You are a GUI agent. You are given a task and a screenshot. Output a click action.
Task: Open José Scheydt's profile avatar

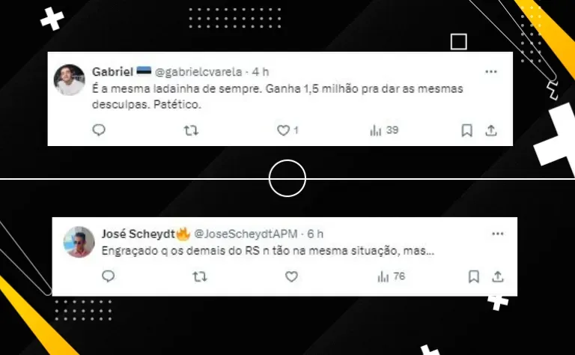coord(79,242)
